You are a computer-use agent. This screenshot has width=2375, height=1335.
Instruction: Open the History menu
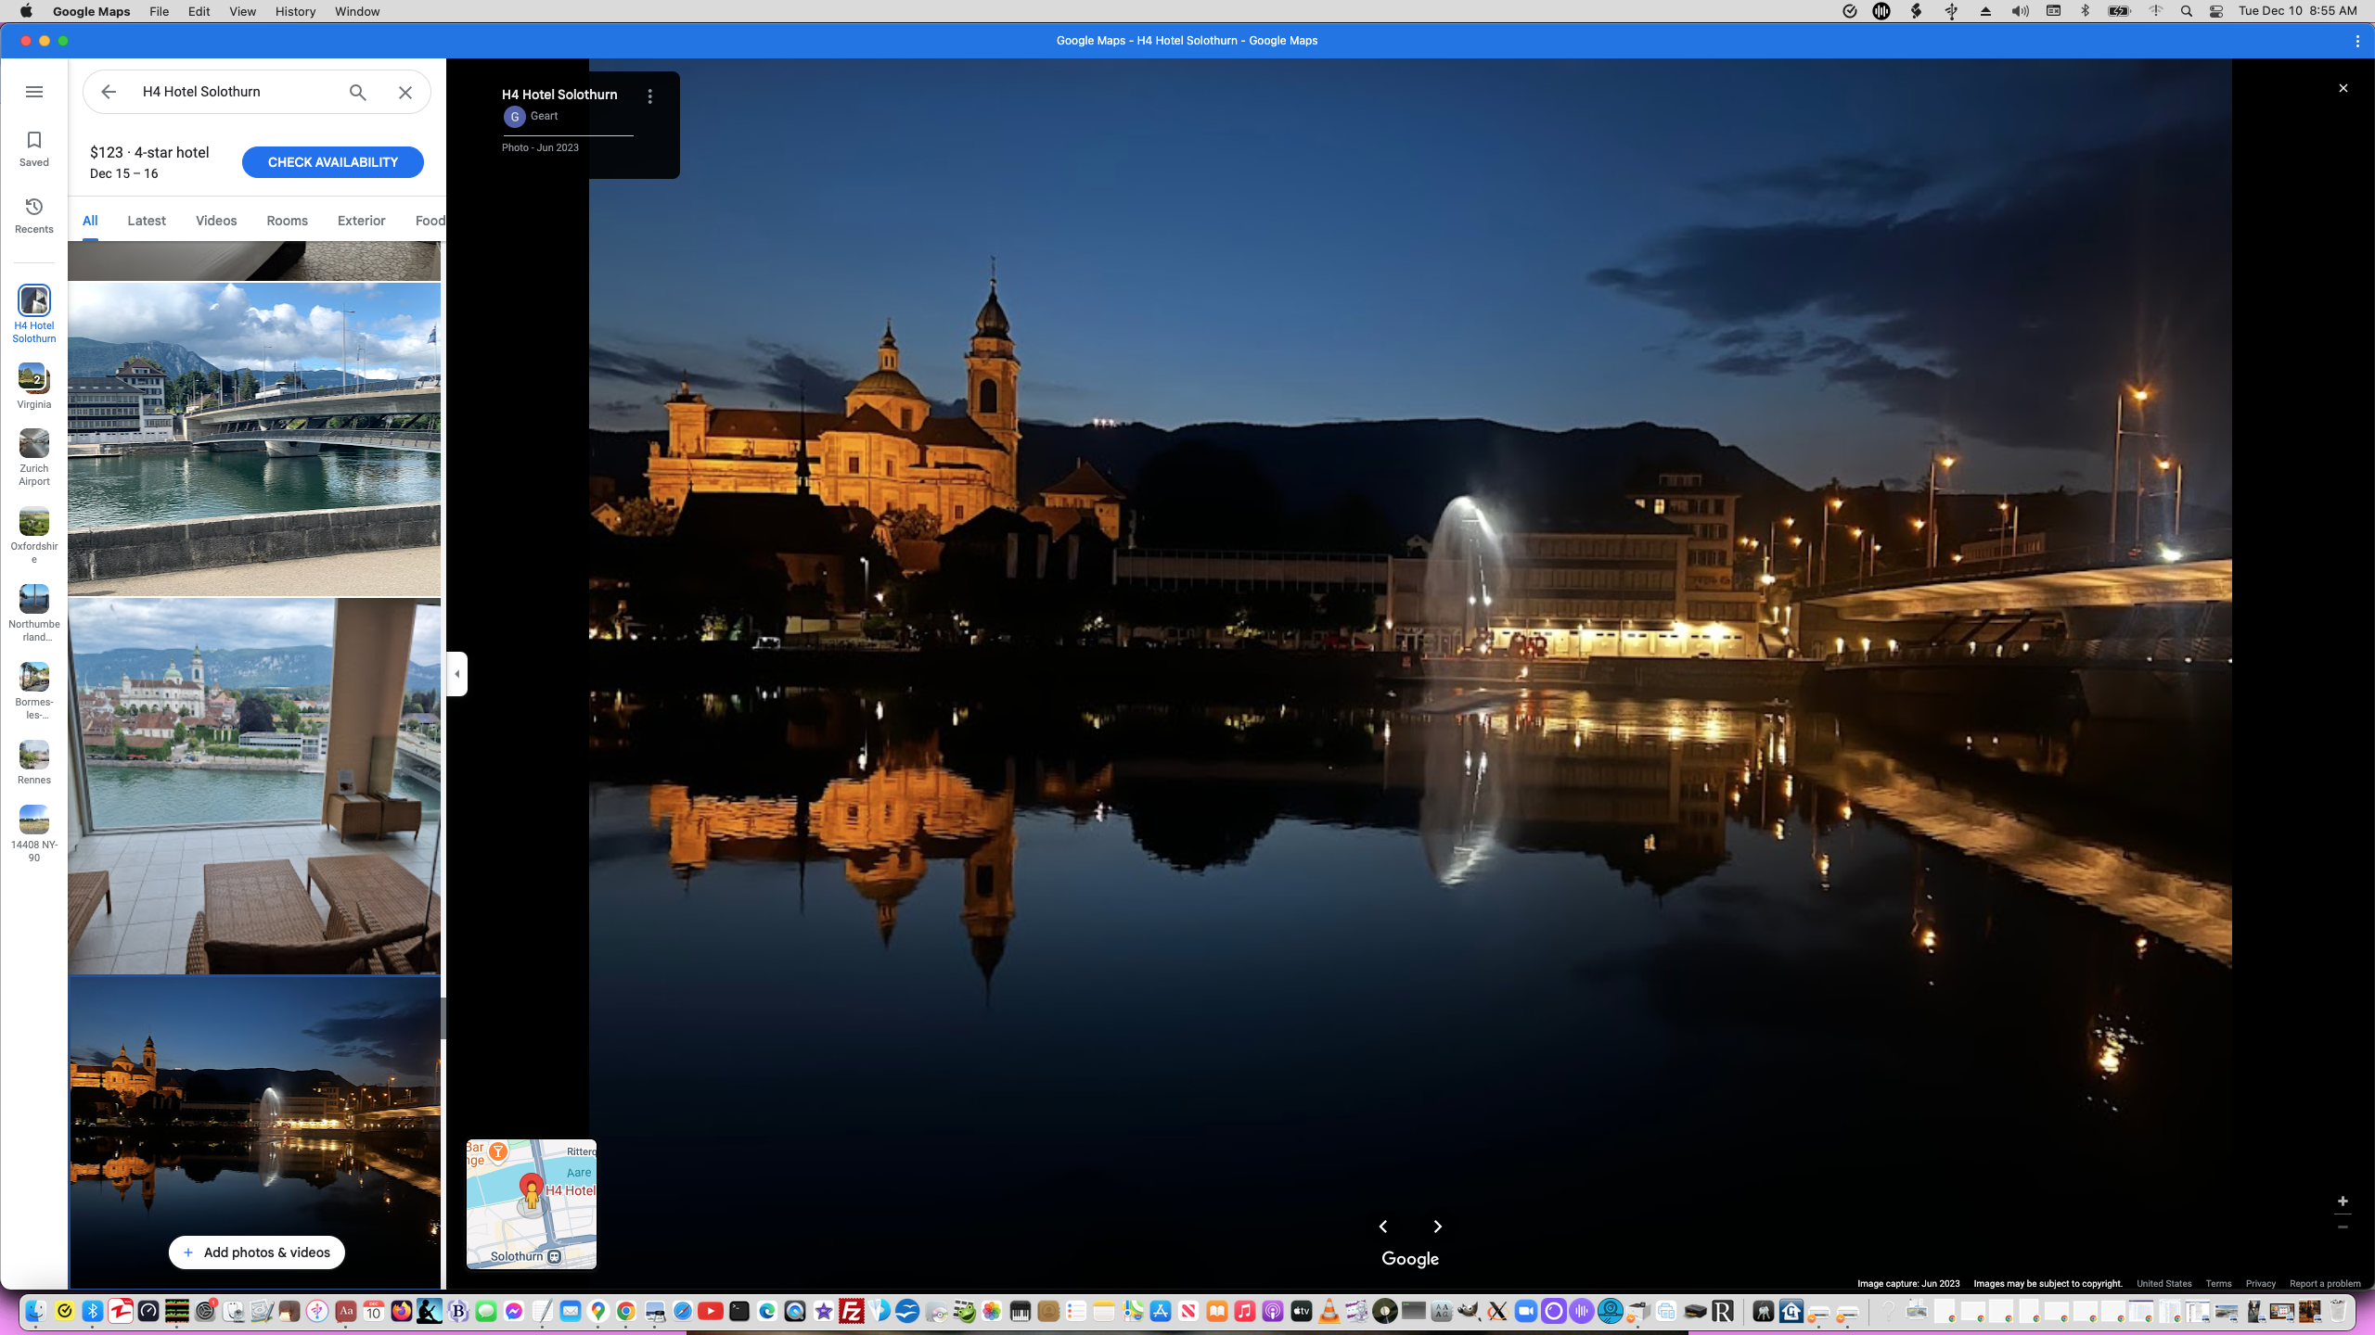coord(295,11)
